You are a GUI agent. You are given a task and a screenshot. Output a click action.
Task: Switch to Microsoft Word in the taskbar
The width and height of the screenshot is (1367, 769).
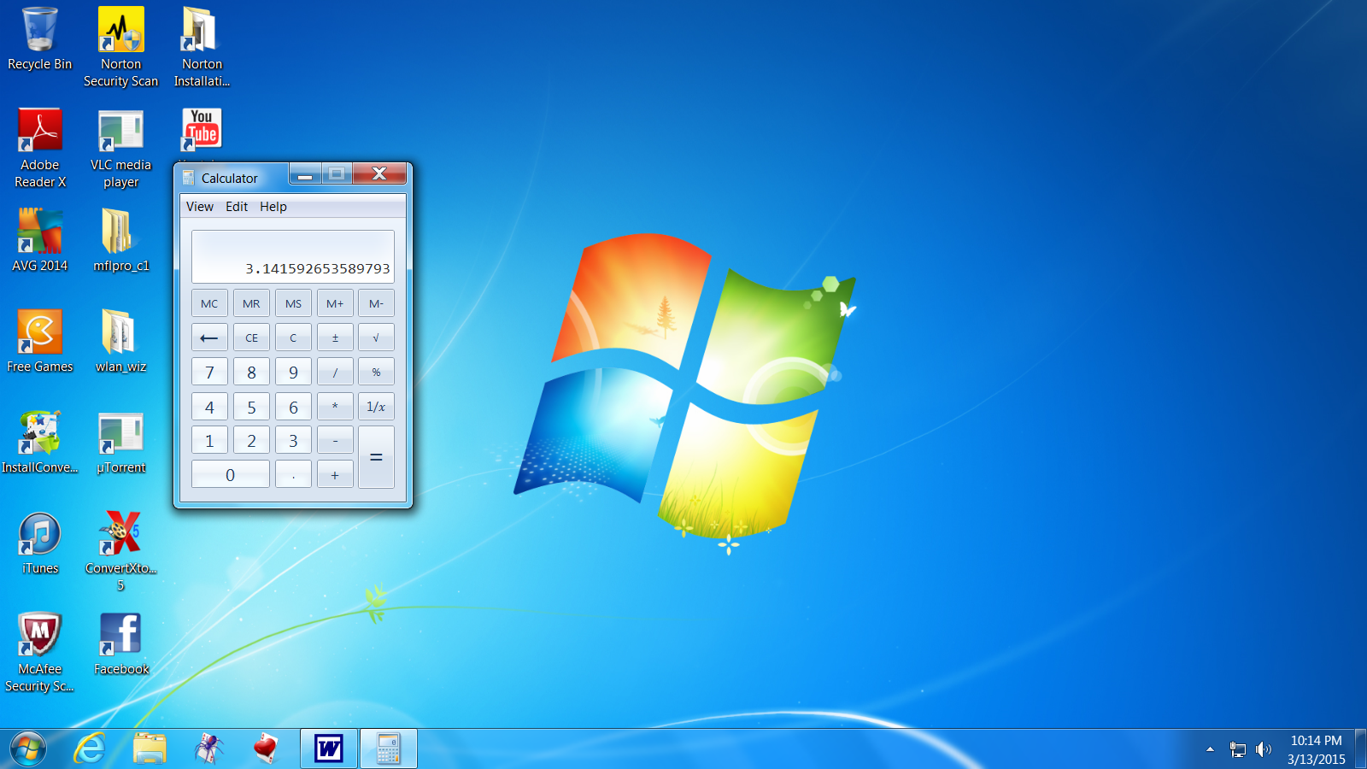(329, 749)
